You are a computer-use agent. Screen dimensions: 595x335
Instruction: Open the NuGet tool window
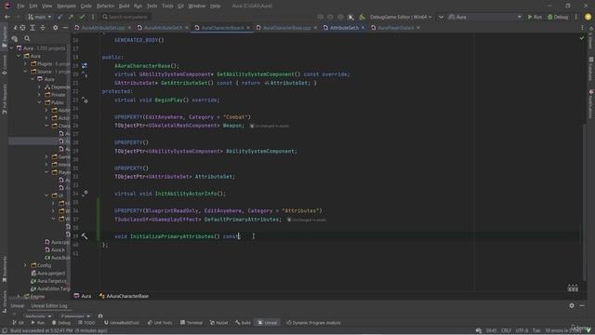(219, 323)
